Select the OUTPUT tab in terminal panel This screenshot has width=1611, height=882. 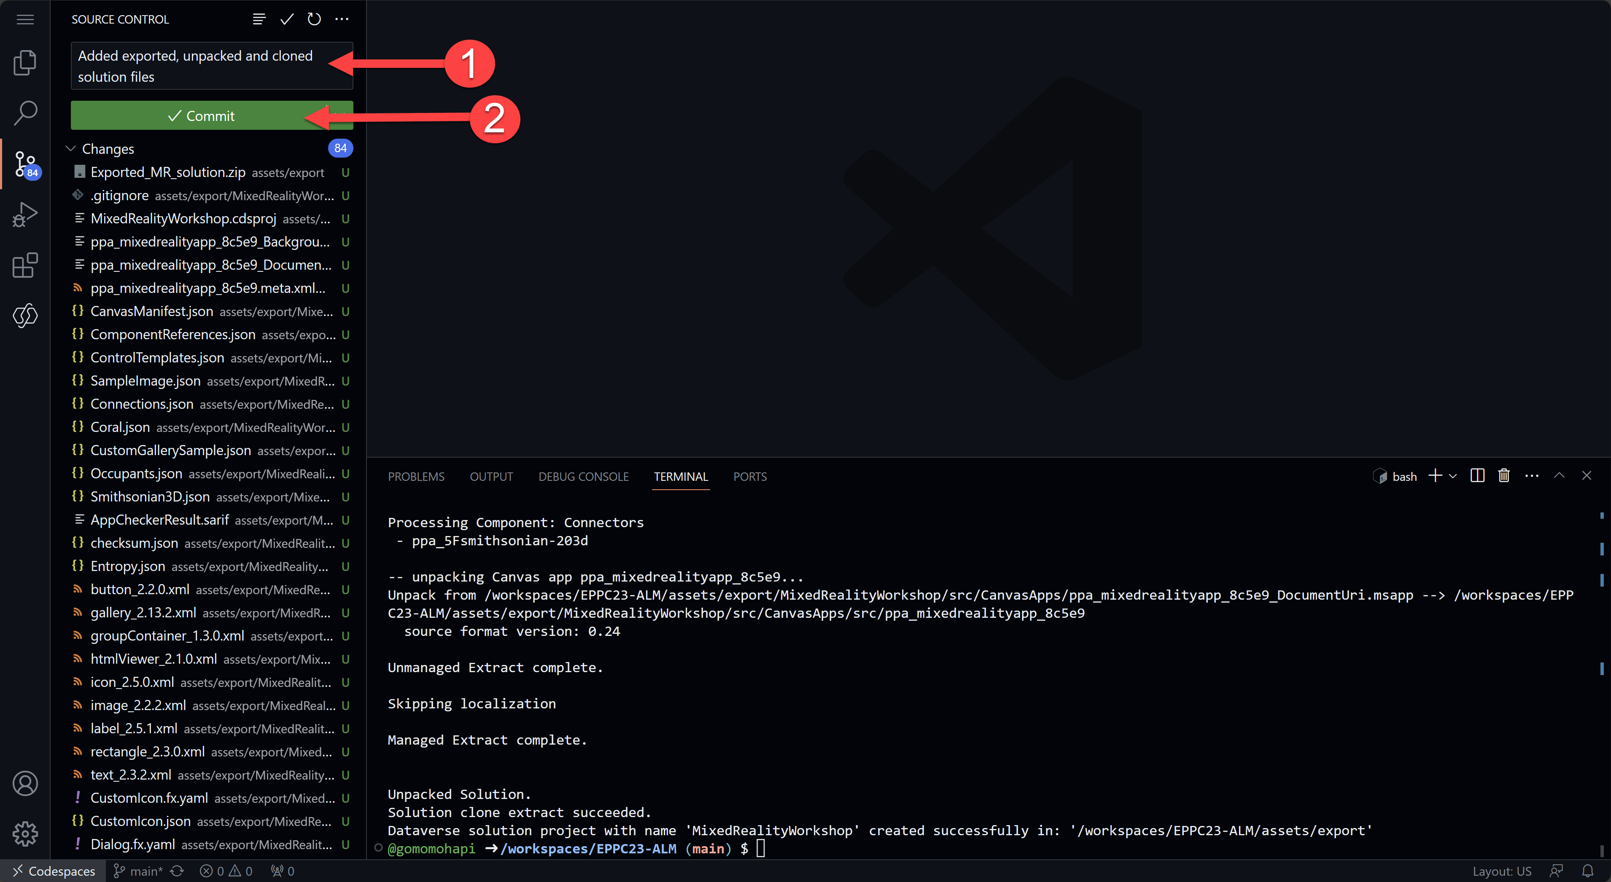coord(491,476)
